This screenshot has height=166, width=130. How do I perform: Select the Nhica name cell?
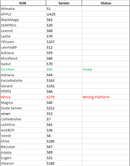point(23,97)
